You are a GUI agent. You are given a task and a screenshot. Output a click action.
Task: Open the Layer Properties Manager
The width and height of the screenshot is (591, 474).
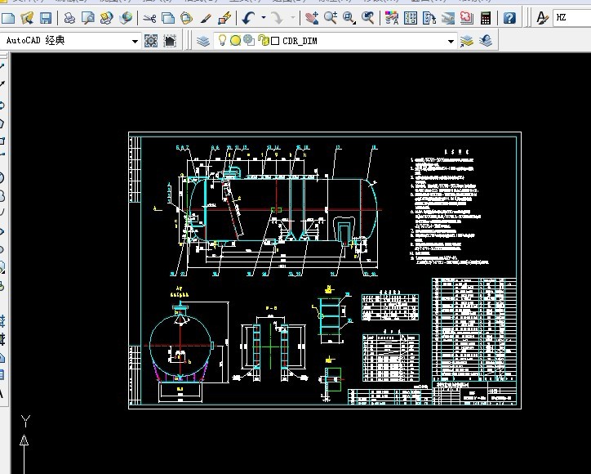click(x=204, y=41)
